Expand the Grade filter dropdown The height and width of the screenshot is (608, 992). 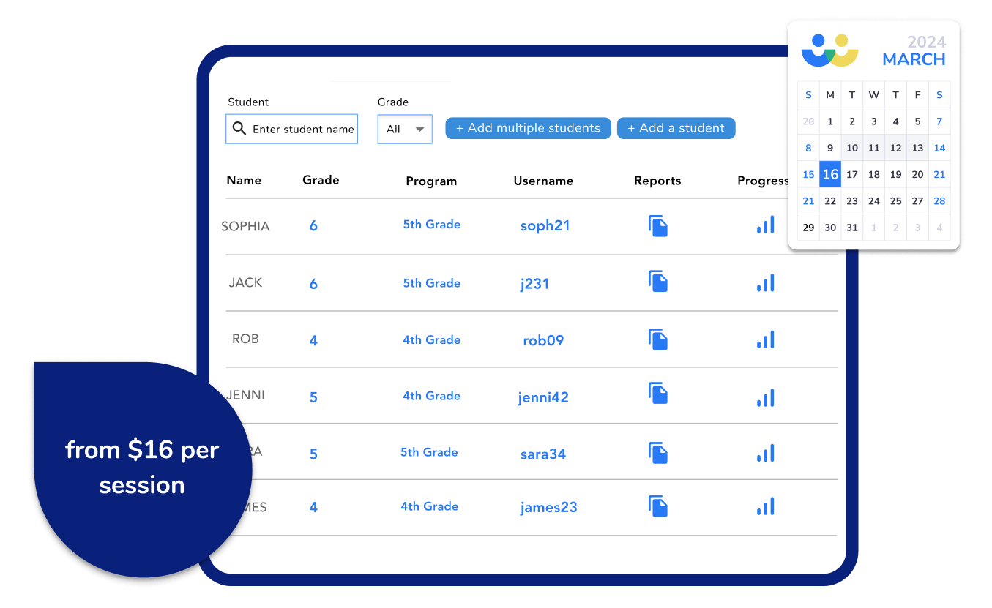405,130
